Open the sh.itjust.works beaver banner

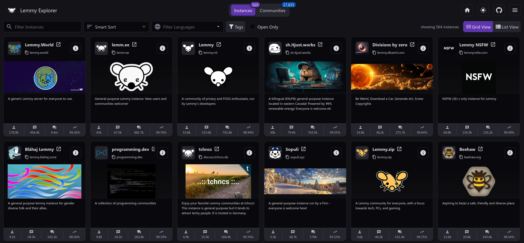pos(305,77)
